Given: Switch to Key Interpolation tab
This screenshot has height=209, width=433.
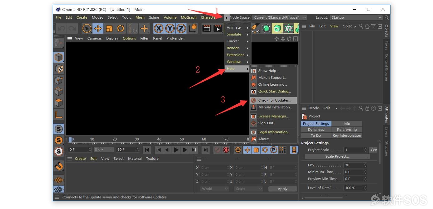Looking at the screenshot, I should click(x=347, y=135).
